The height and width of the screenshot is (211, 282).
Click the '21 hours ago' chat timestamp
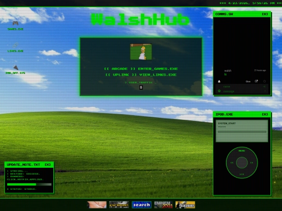260,70
